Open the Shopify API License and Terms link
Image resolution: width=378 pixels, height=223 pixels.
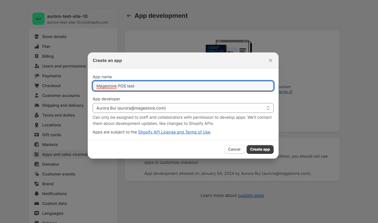tap(174, 132)
